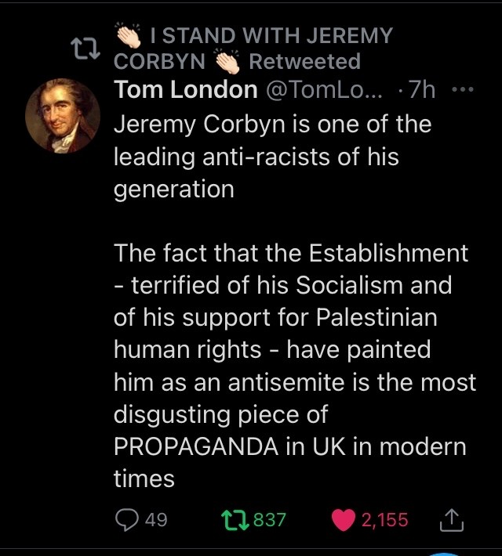This screenshot has height=556, width=502.
Task: Retweet the tweet using the green arrows icon
Action: [x=235, y=520]
